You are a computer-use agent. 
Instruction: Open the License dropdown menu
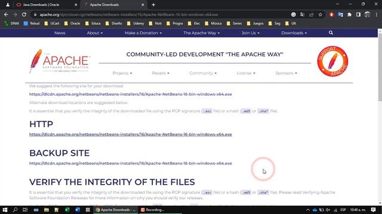[246, 73]
